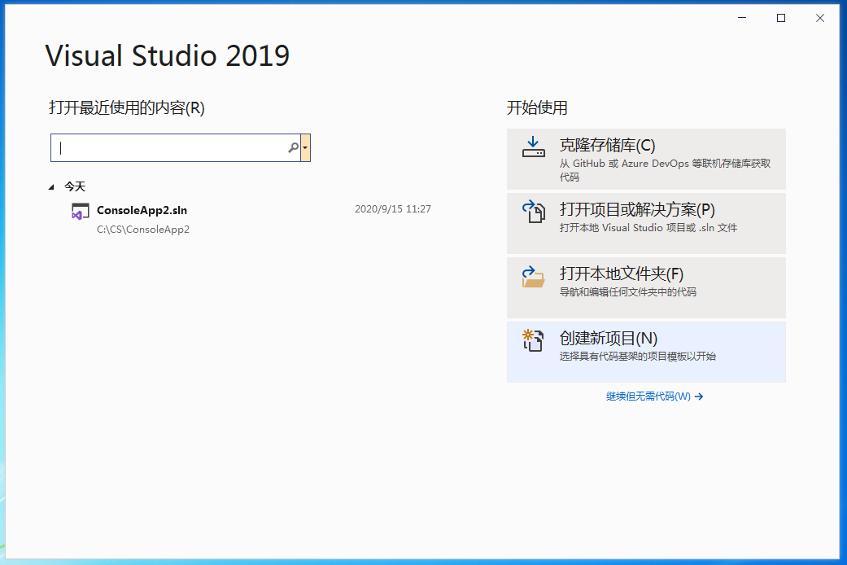Click the arrow beside 继续但无需代码
847x565 pixels.
pos(699,396)
